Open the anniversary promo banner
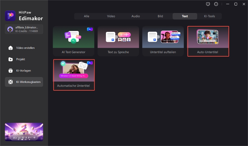 pyautogui.click(x=24, y=132)
